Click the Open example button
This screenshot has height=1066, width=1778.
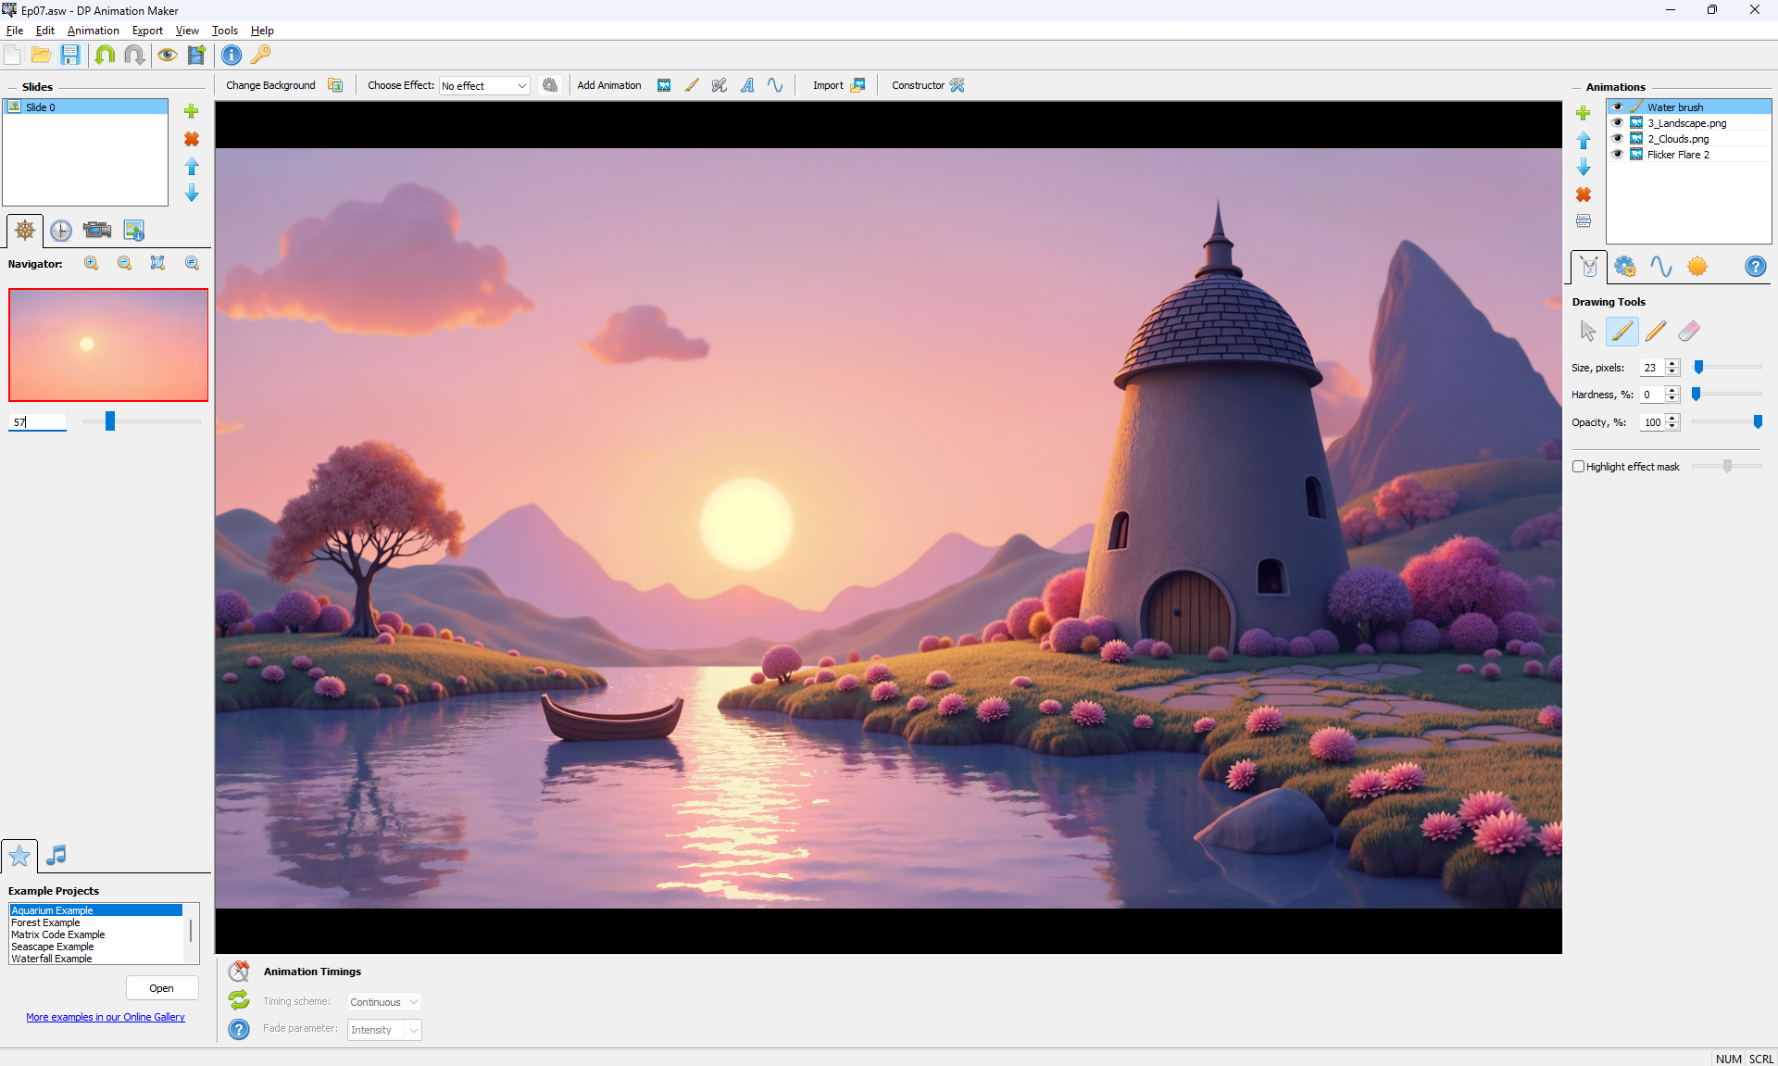pyautogui.click(x=162, y=988)
